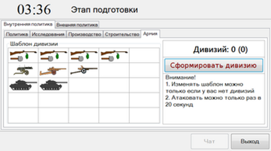Switch to Исследования sub-tab
Screen dimensions: 271x151
pos(48,34)
